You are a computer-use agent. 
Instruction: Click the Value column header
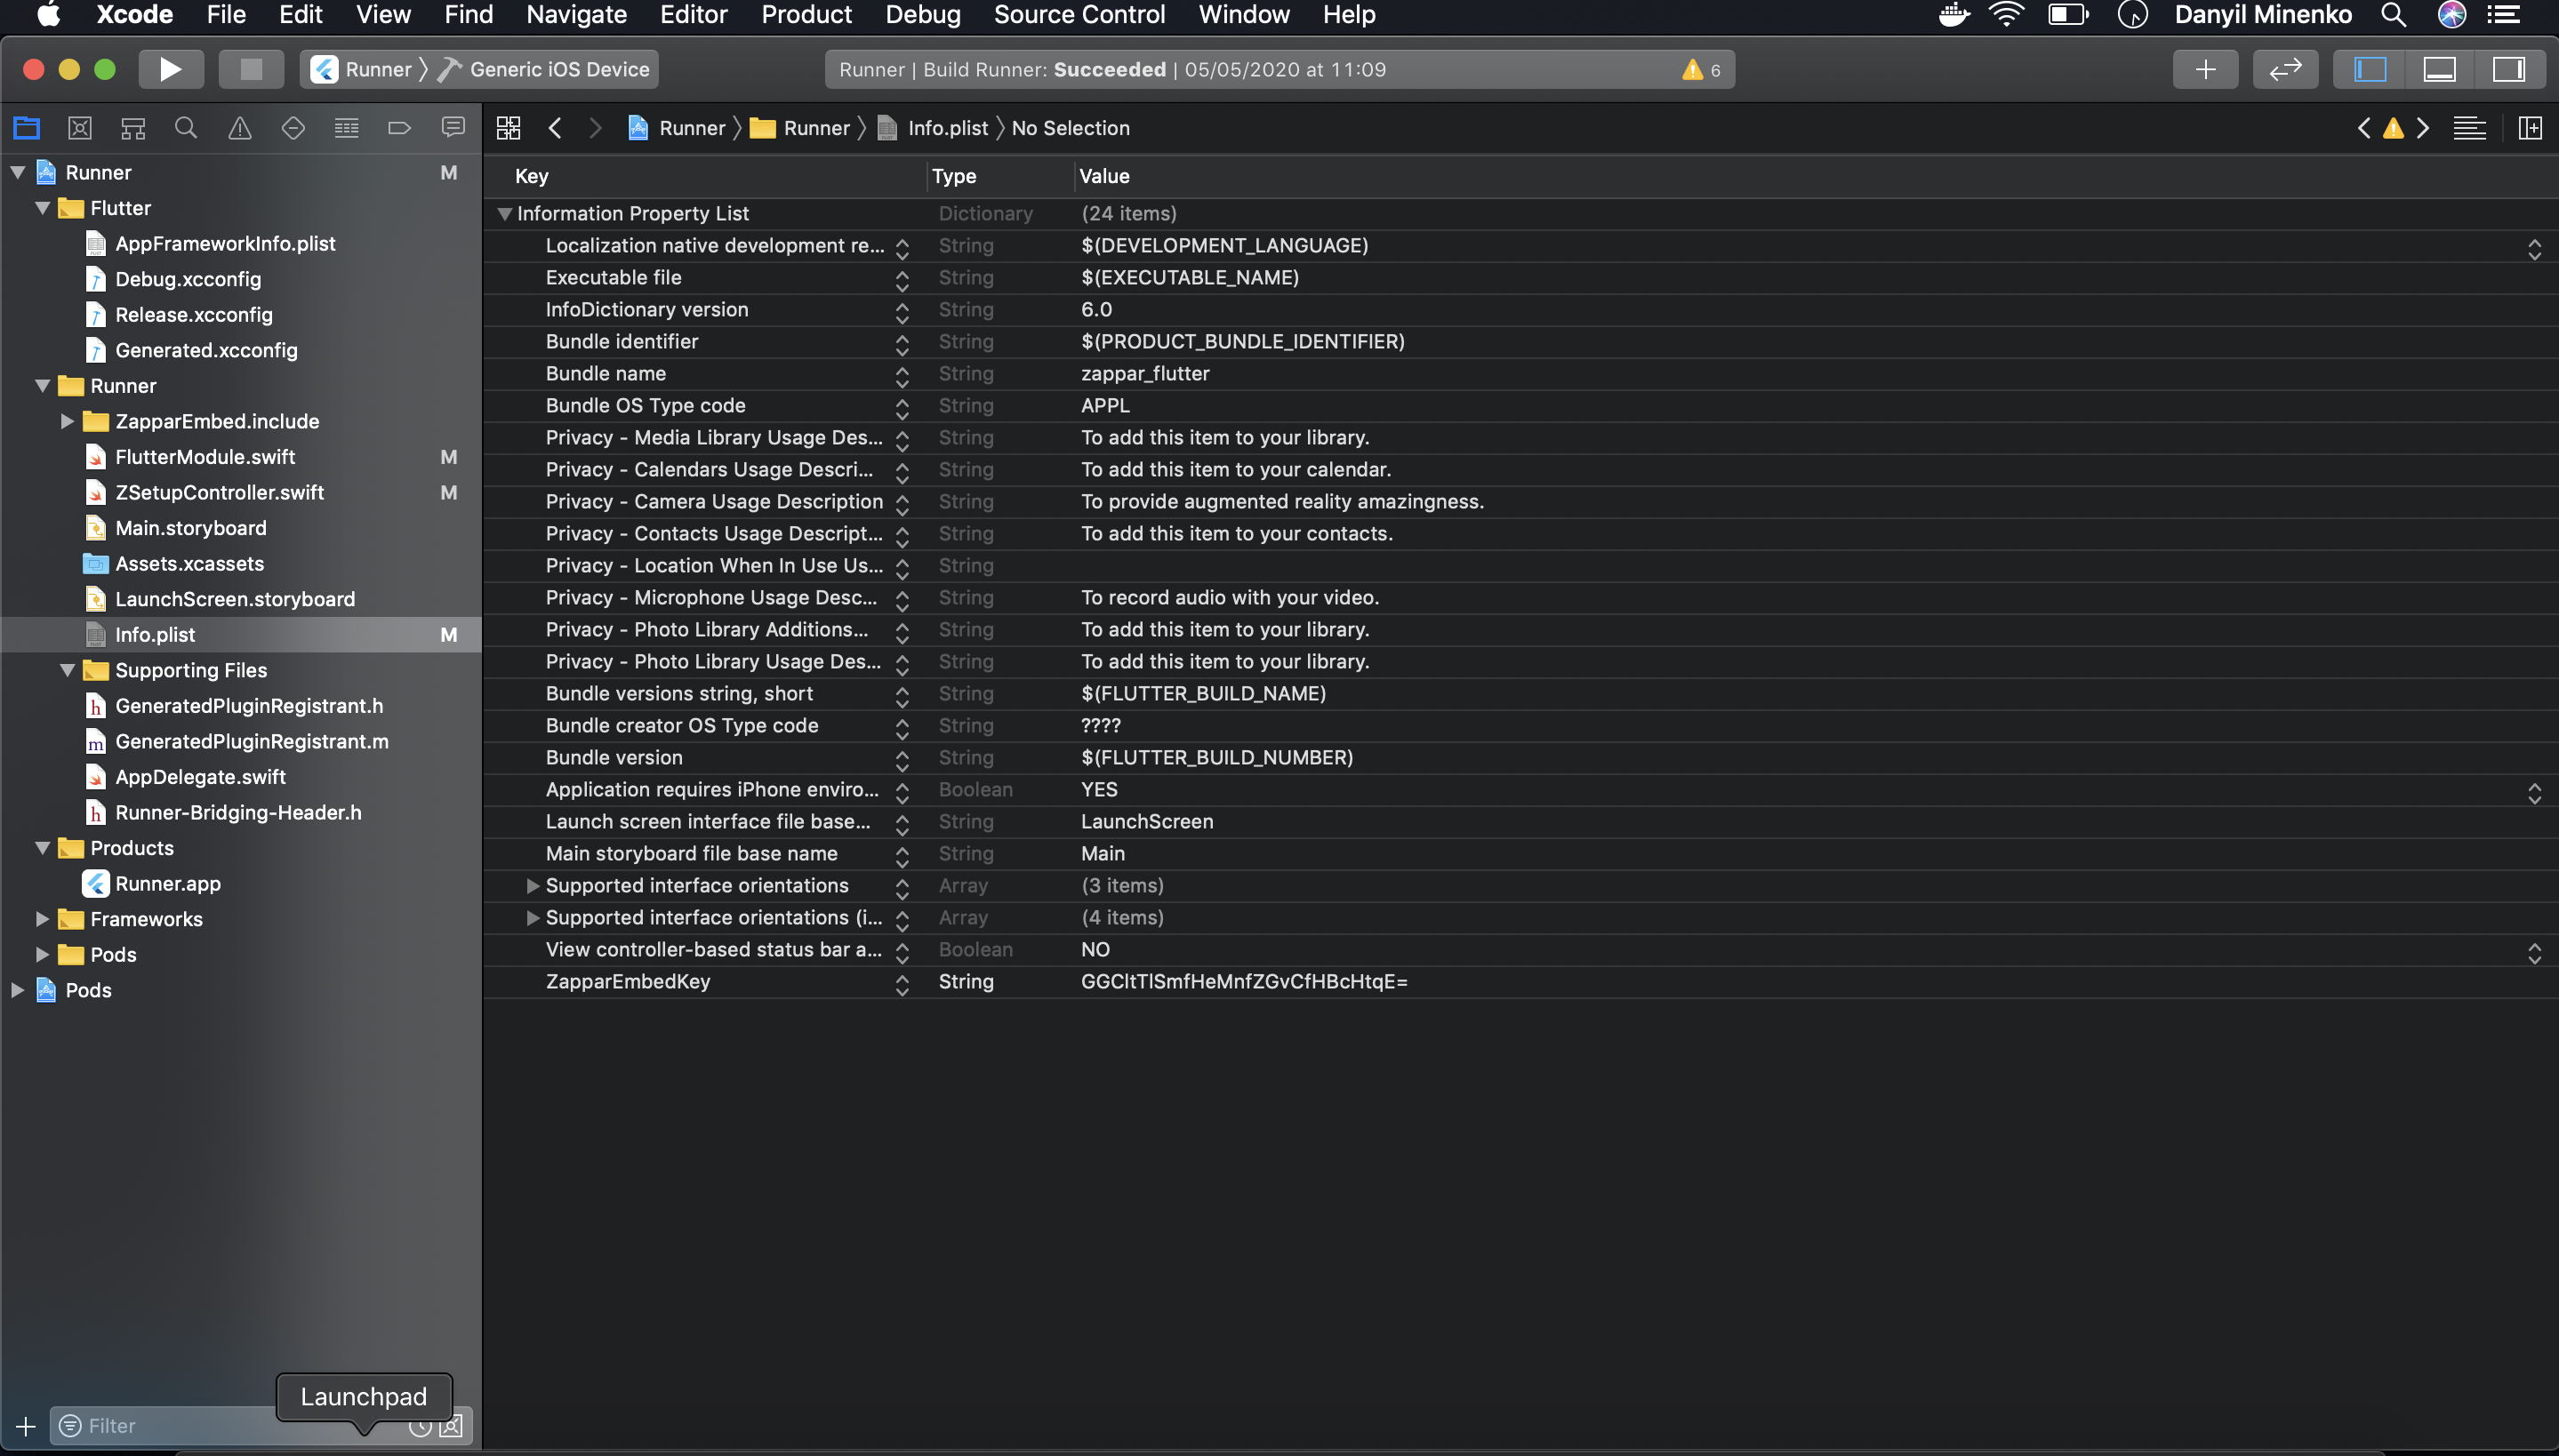(1104, 176)
